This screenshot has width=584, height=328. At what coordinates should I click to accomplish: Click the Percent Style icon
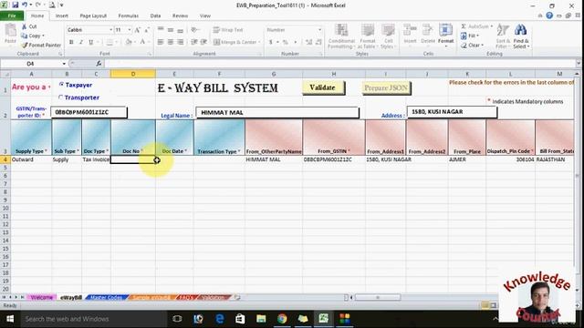(286, 42)
